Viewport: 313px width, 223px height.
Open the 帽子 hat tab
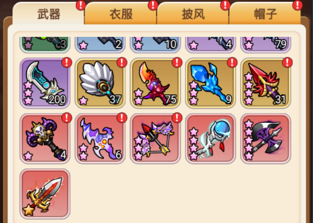click(x=265, y=13)
